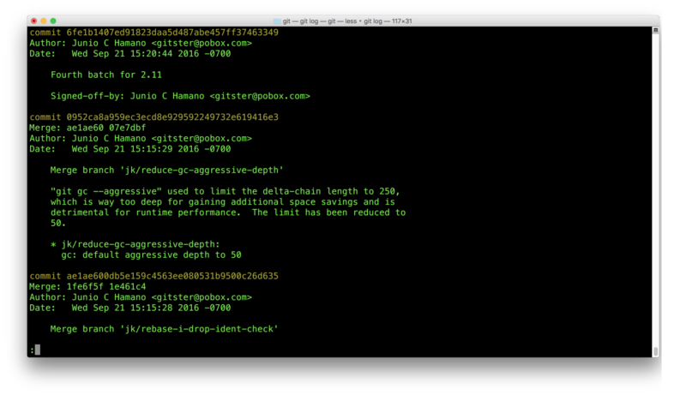
Task: Click the Signed-off-by line
Action: tap(180, 96)
